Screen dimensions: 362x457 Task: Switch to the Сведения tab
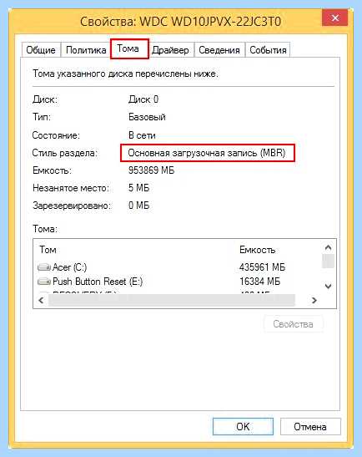click(219, 50)
